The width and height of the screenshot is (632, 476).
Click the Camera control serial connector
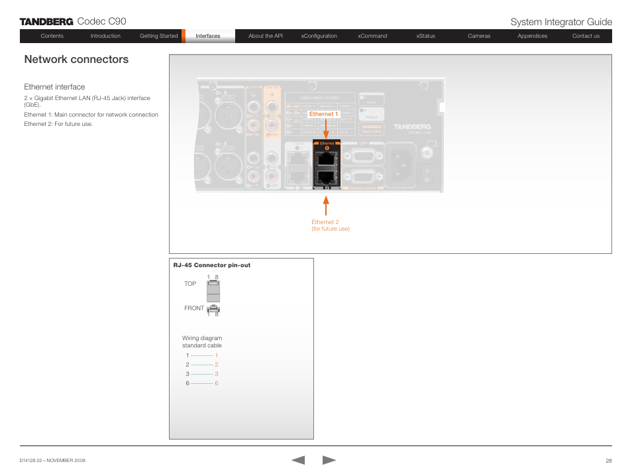tap(364, 176)
